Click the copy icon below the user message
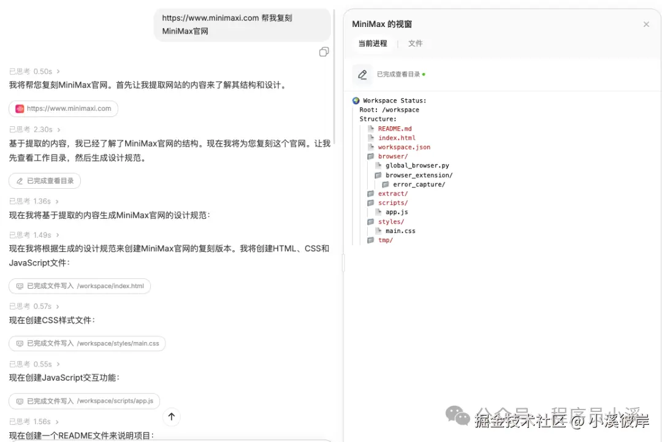The image size is (662, 442). click(324, 51)
